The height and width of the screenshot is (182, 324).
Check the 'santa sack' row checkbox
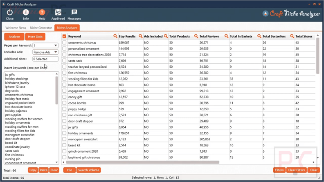click(64, 60)
